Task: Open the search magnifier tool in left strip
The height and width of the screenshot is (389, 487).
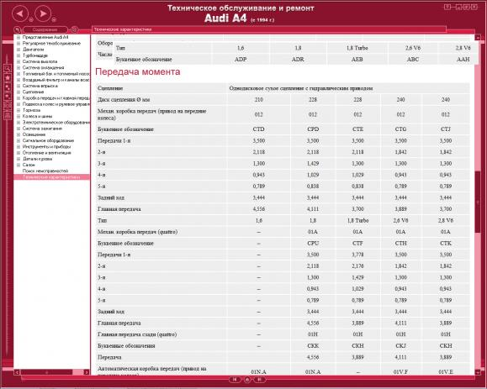Action: pos(8,68)
